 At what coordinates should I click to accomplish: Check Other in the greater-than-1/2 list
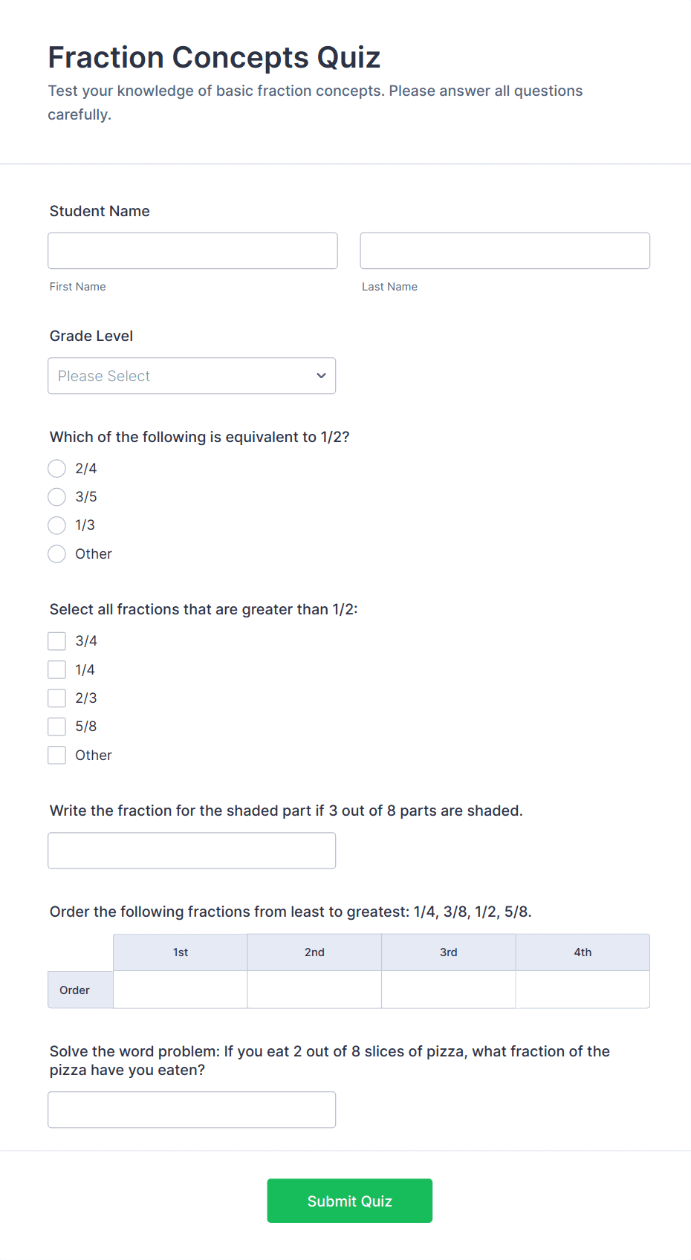point(56,754)
